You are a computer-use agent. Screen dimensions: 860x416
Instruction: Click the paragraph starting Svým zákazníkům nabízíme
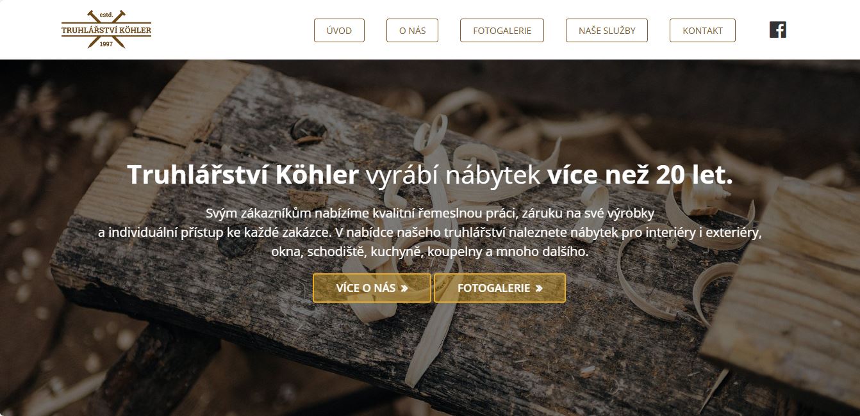pos(430,232)
